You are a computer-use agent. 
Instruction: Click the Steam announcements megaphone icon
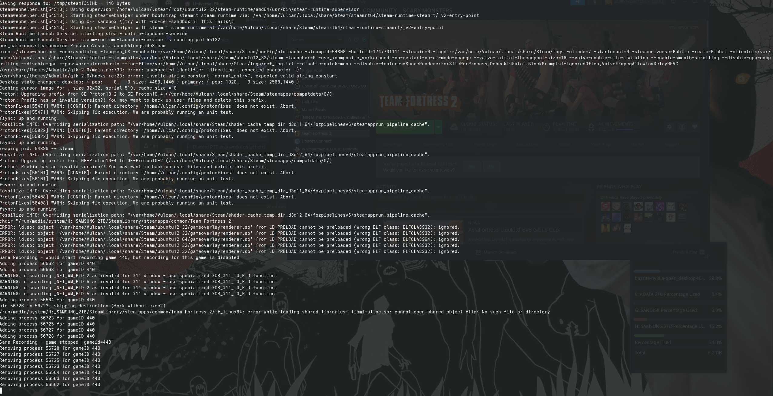pyautogui.click(x=577, y=2)
